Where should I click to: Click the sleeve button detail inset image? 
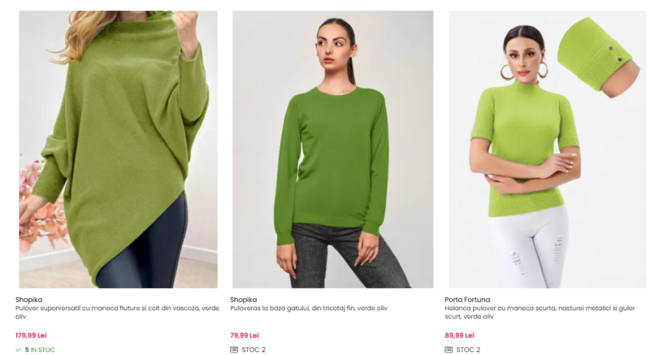click(598, 57)
